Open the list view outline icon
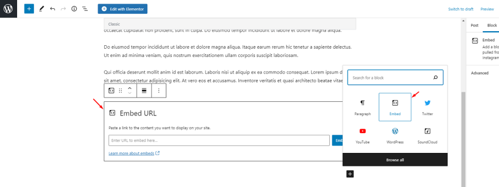This screenshot has width=499, height=187. [x=85, y=9]
